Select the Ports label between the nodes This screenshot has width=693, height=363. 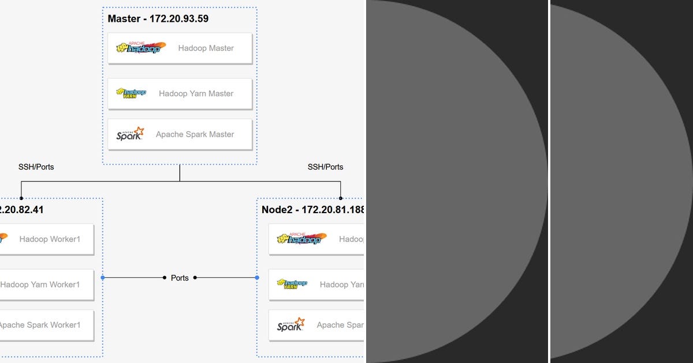tap(180, 278)
